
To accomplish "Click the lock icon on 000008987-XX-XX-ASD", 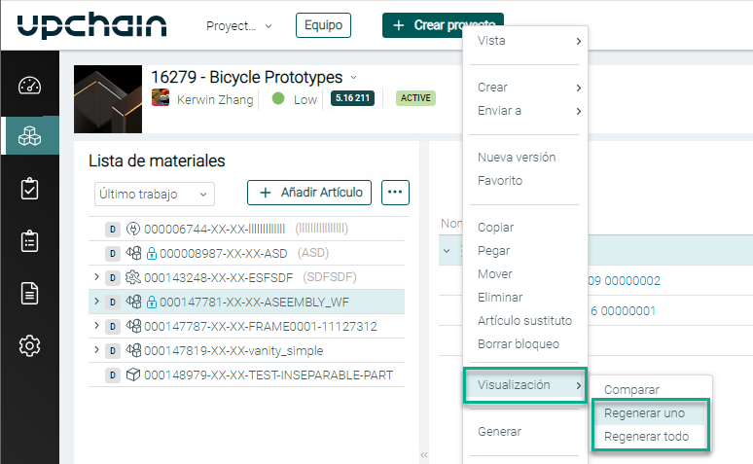I will (152, 254).
